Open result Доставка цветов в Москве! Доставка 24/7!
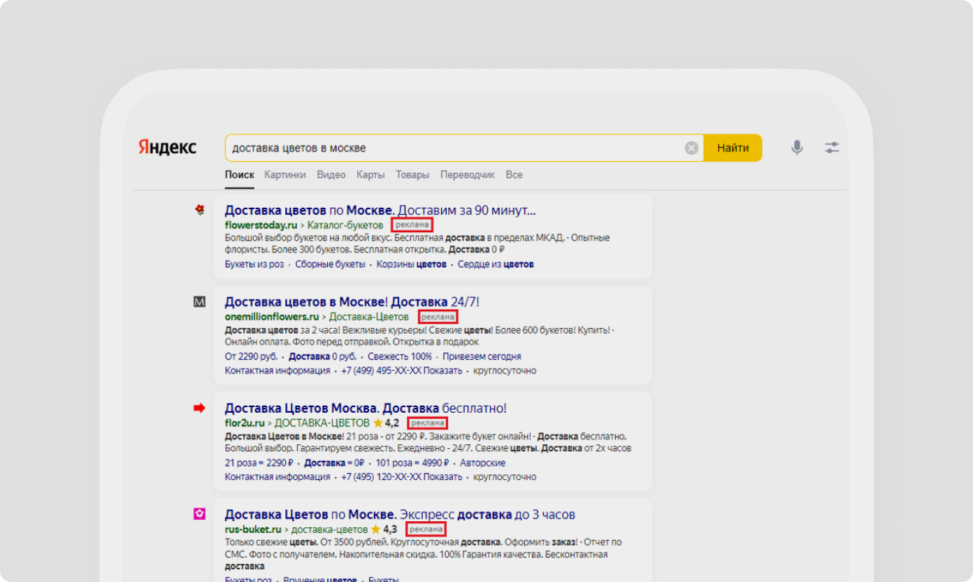Viewport: 973px width, 582px height. tap(352, 302)
